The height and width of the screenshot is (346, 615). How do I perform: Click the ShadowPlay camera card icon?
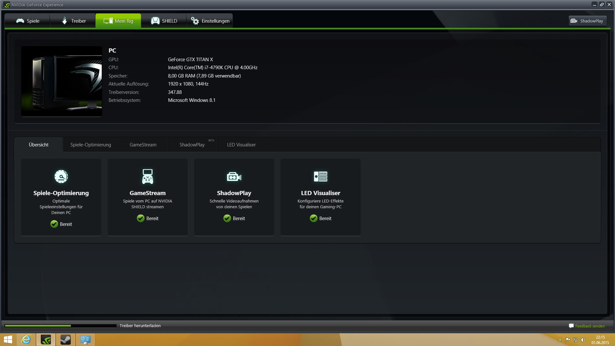tap(234, 177)
